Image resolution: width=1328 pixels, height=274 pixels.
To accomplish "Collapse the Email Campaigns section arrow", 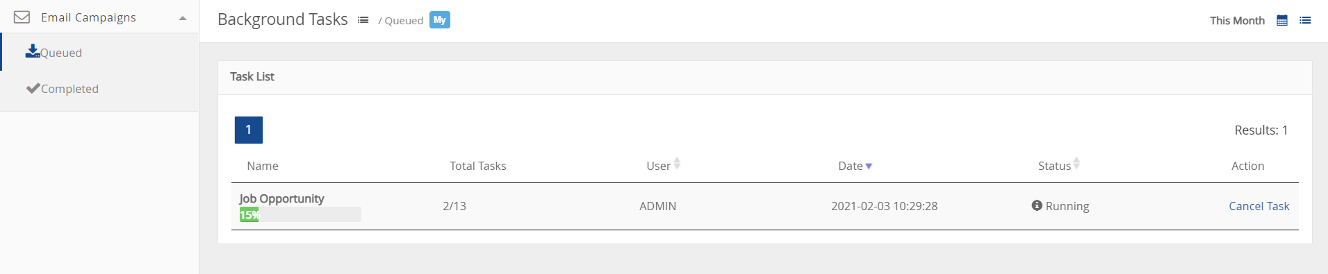I will point(183,18).
